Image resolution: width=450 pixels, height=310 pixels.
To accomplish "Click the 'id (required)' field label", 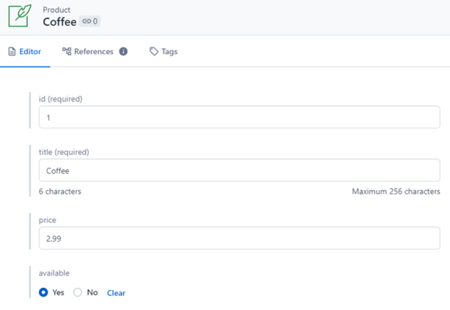I will pyautogui.click(x=61, y=99).
